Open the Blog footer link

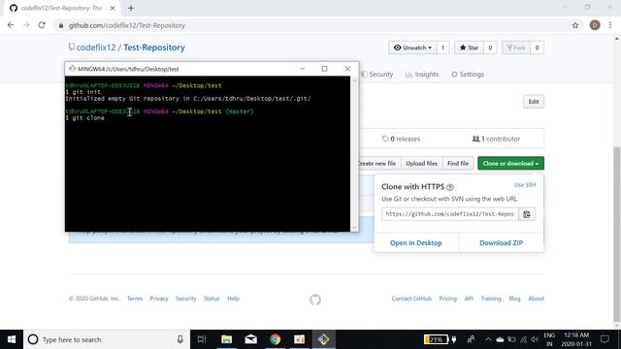(x=514, y=299)
